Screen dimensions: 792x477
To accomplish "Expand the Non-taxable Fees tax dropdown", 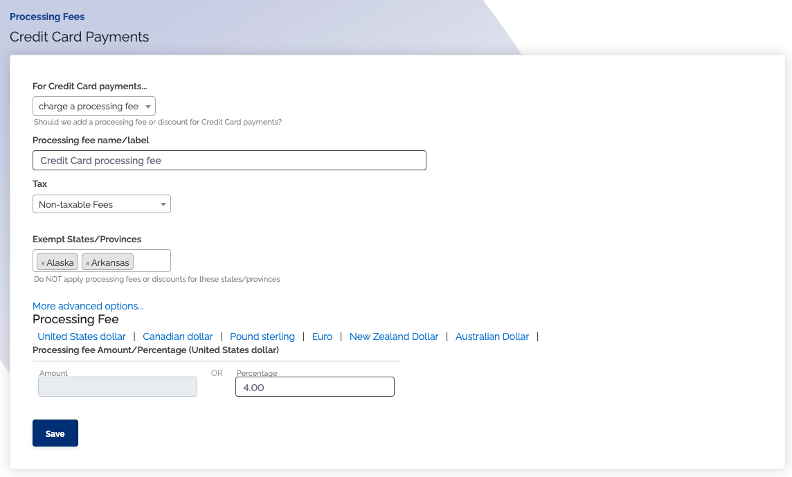I will 101,204.
